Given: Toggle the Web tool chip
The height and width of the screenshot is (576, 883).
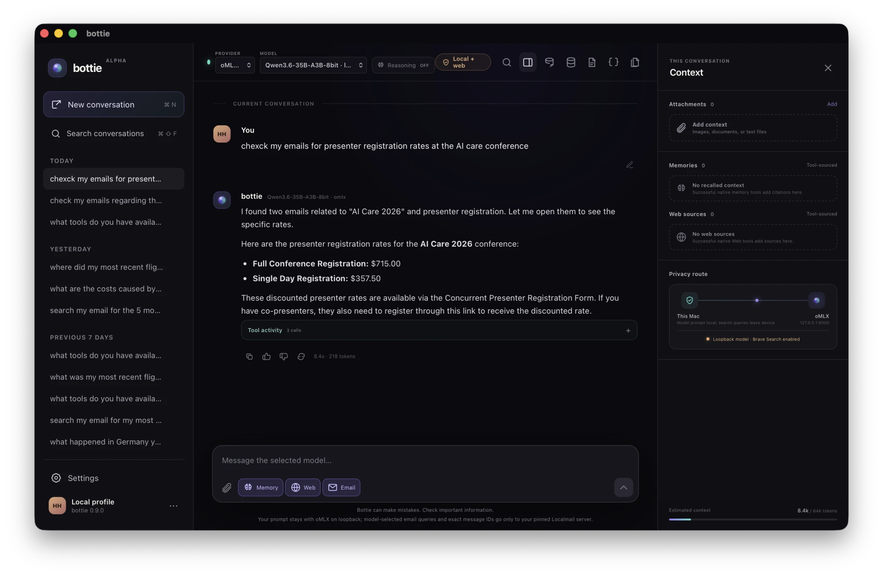Looking at the screenshot, I should [303, 488].
